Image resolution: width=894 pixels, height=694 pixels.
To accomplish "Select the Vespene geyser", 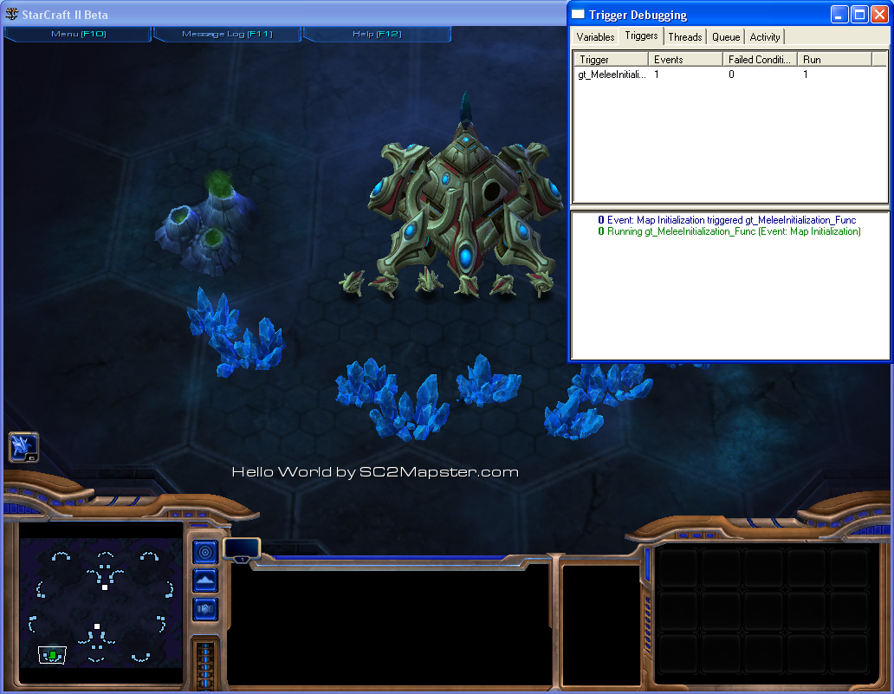I will pos(206,224).
